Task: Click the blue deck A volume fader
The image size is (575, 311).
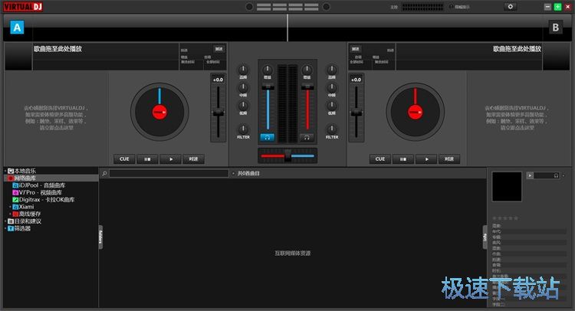Action: (x=268, y=87)
